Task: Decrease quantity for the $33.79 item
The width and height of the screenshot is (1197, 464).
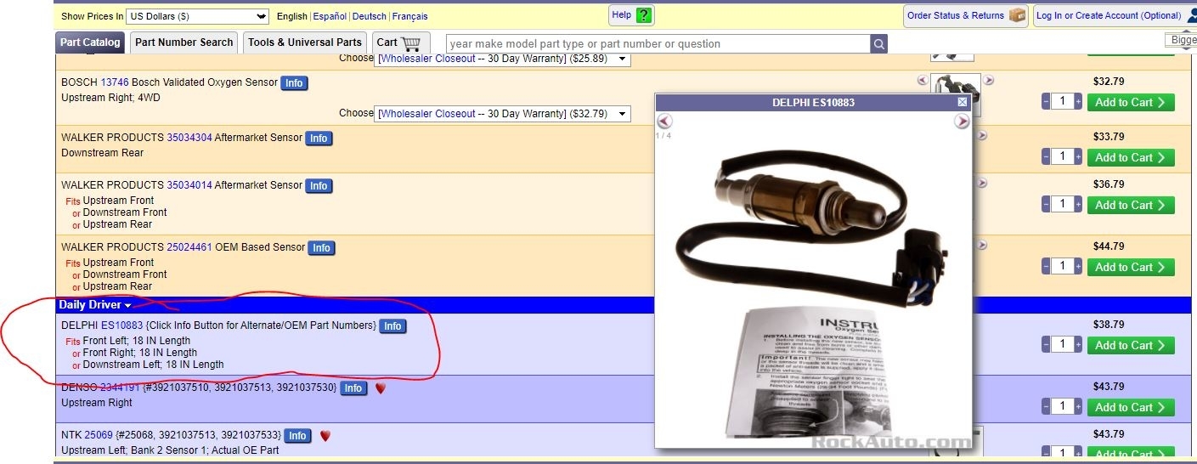Action: click(1046, 157)
